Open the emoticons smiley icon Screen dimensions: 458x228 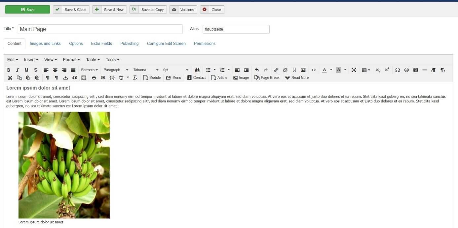[x=406, y=70]
